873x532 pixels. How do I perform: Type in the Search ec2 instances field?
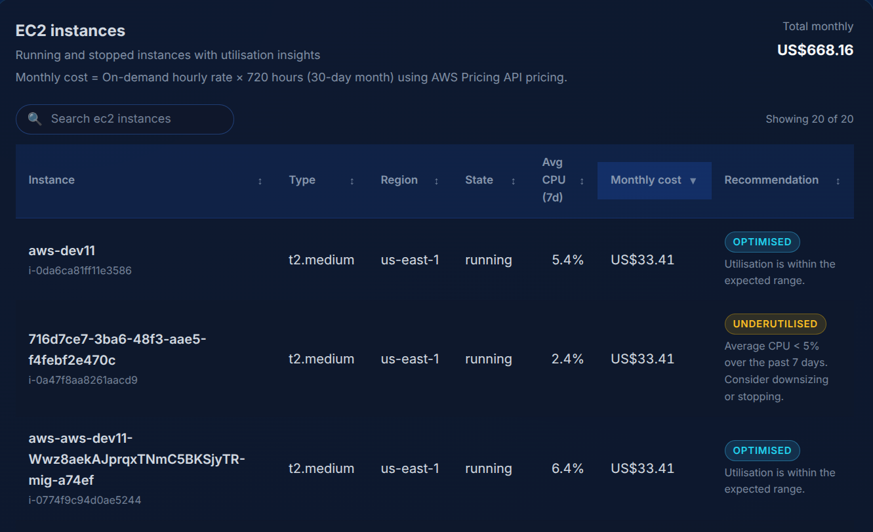131,119
